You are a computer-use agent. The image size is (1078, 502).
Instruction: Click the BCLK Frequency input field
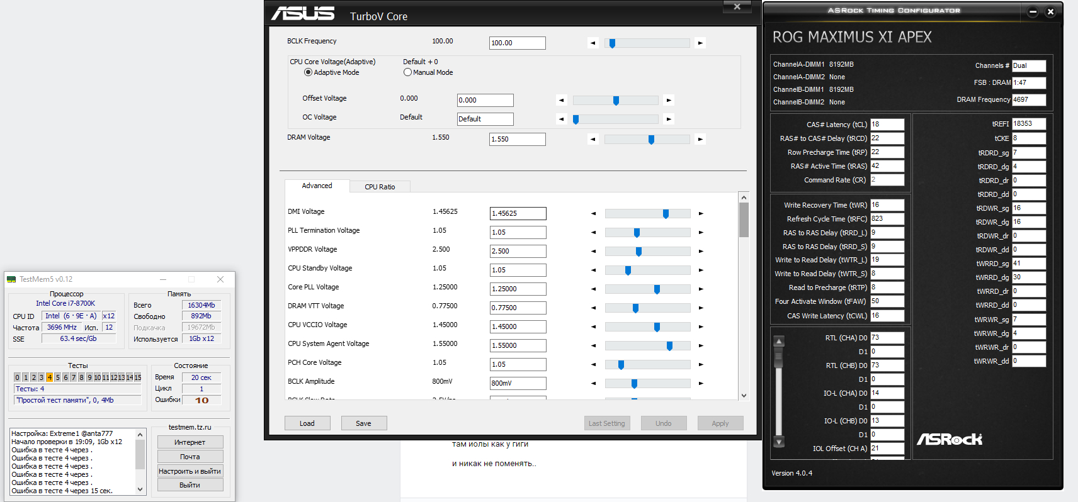point(518,43)
